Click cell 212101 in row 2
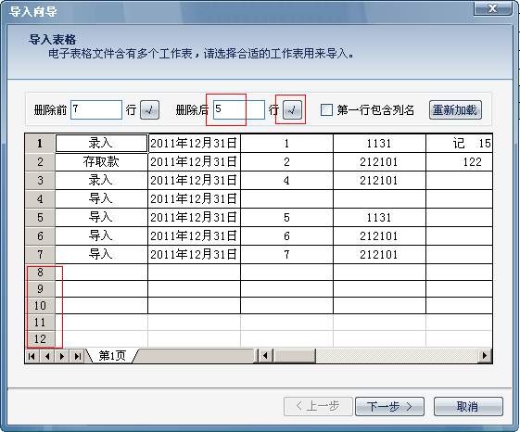Image resolution: width=520 pixels, height=432 pixels. 379,162
